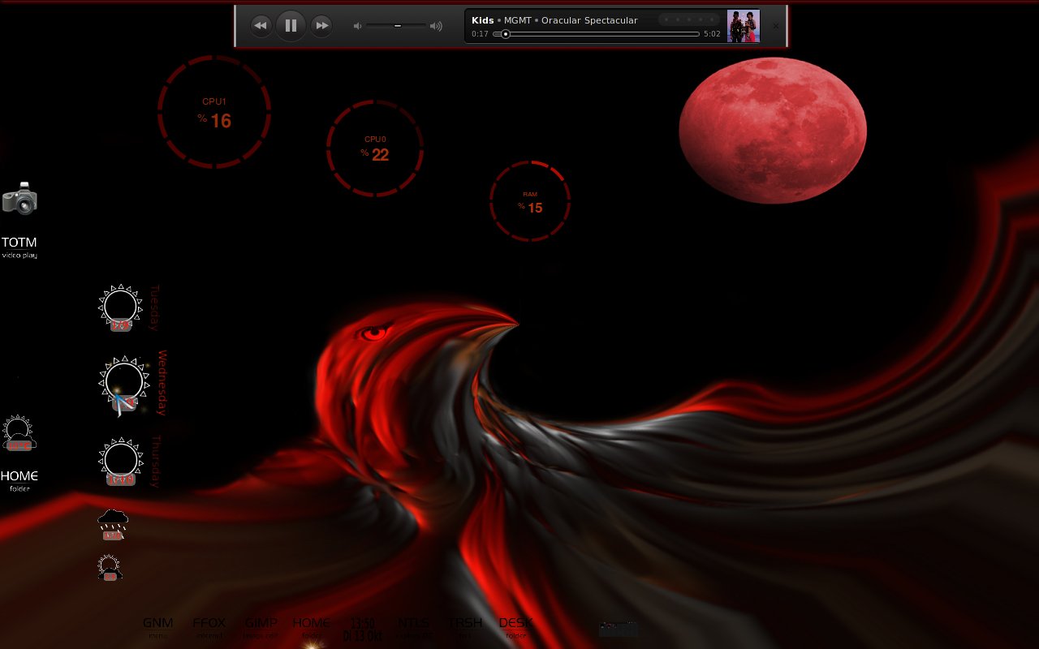Click the low-volume speaker icon
This screenshot has height=649, width=1039.
coord(357,26)
